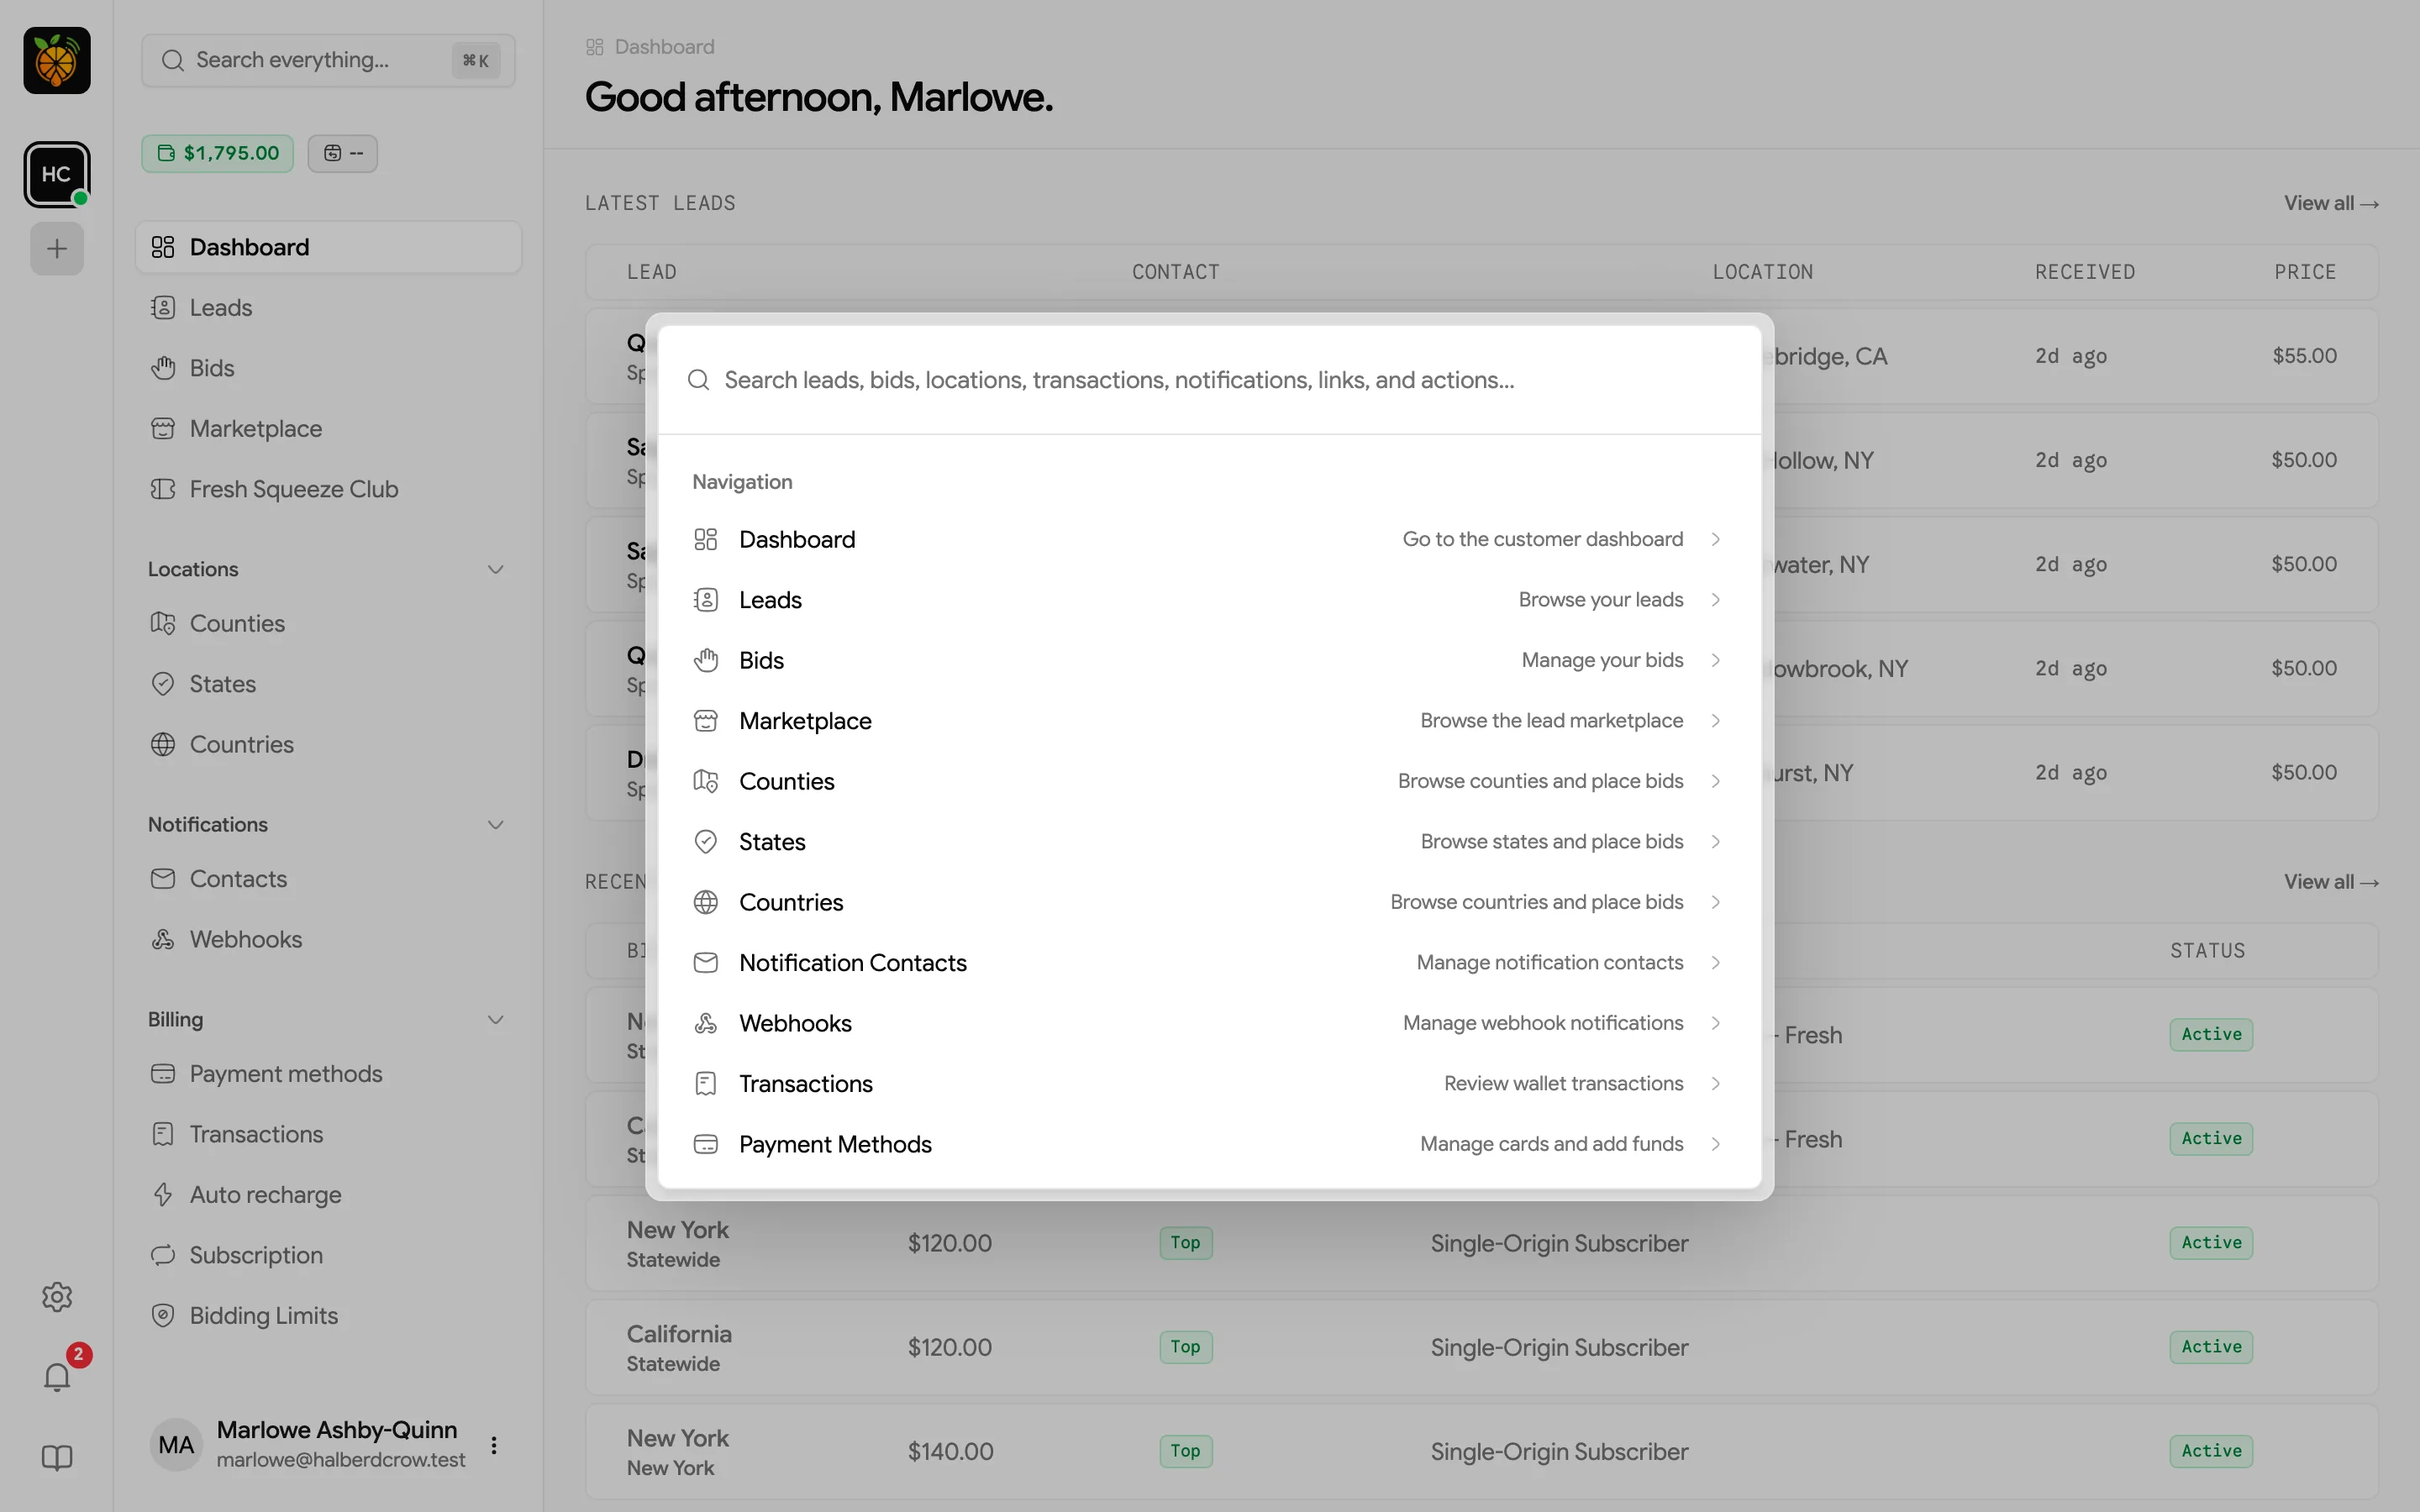This screenshot has height=1512, width=2420.
Task: Open Marketplace in the sidebar
Action: coord(328,429)
